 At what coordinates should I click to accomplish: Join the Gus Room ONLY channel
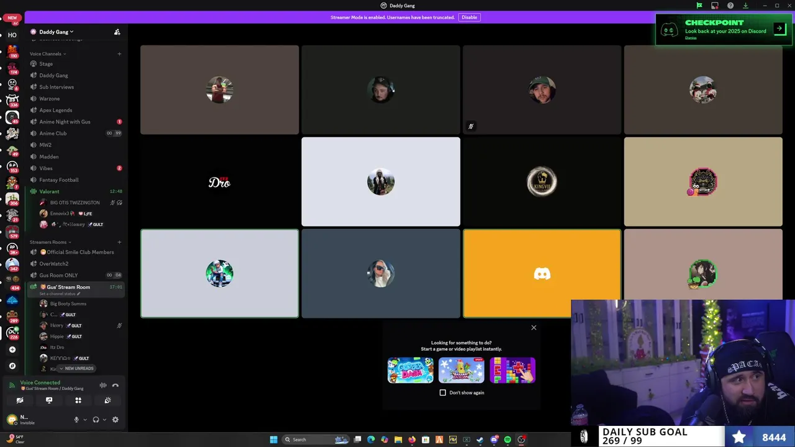[x=76, y=275]
